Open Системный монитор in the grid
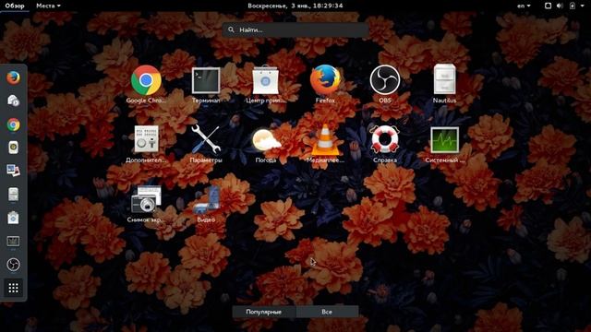 tap(445, 139)
